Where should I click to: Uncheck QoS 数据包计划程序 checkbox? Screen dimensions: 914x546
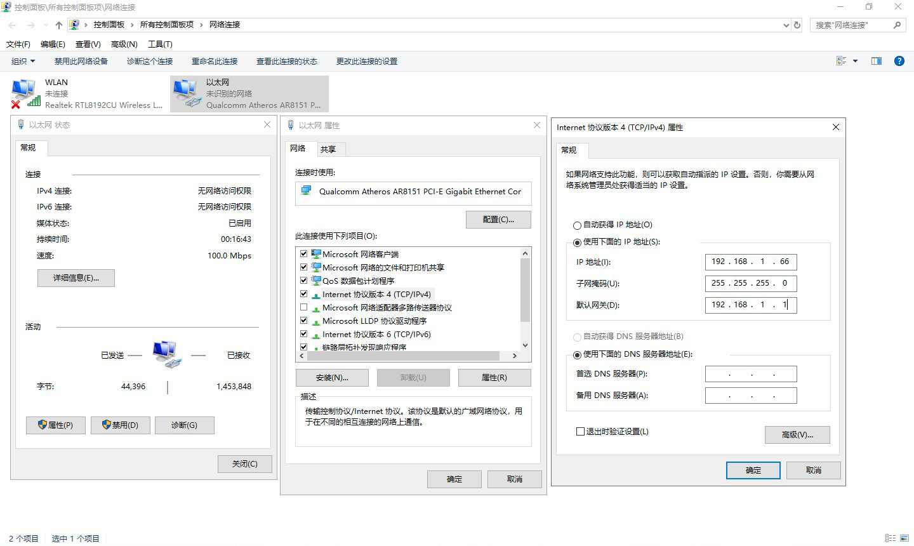pyautogui.click(x=303, y=281)
